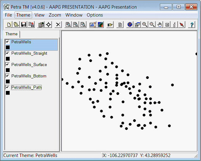The image size is (201, 161).
Task: Activate the Pan hand tool
Action: 159,25
